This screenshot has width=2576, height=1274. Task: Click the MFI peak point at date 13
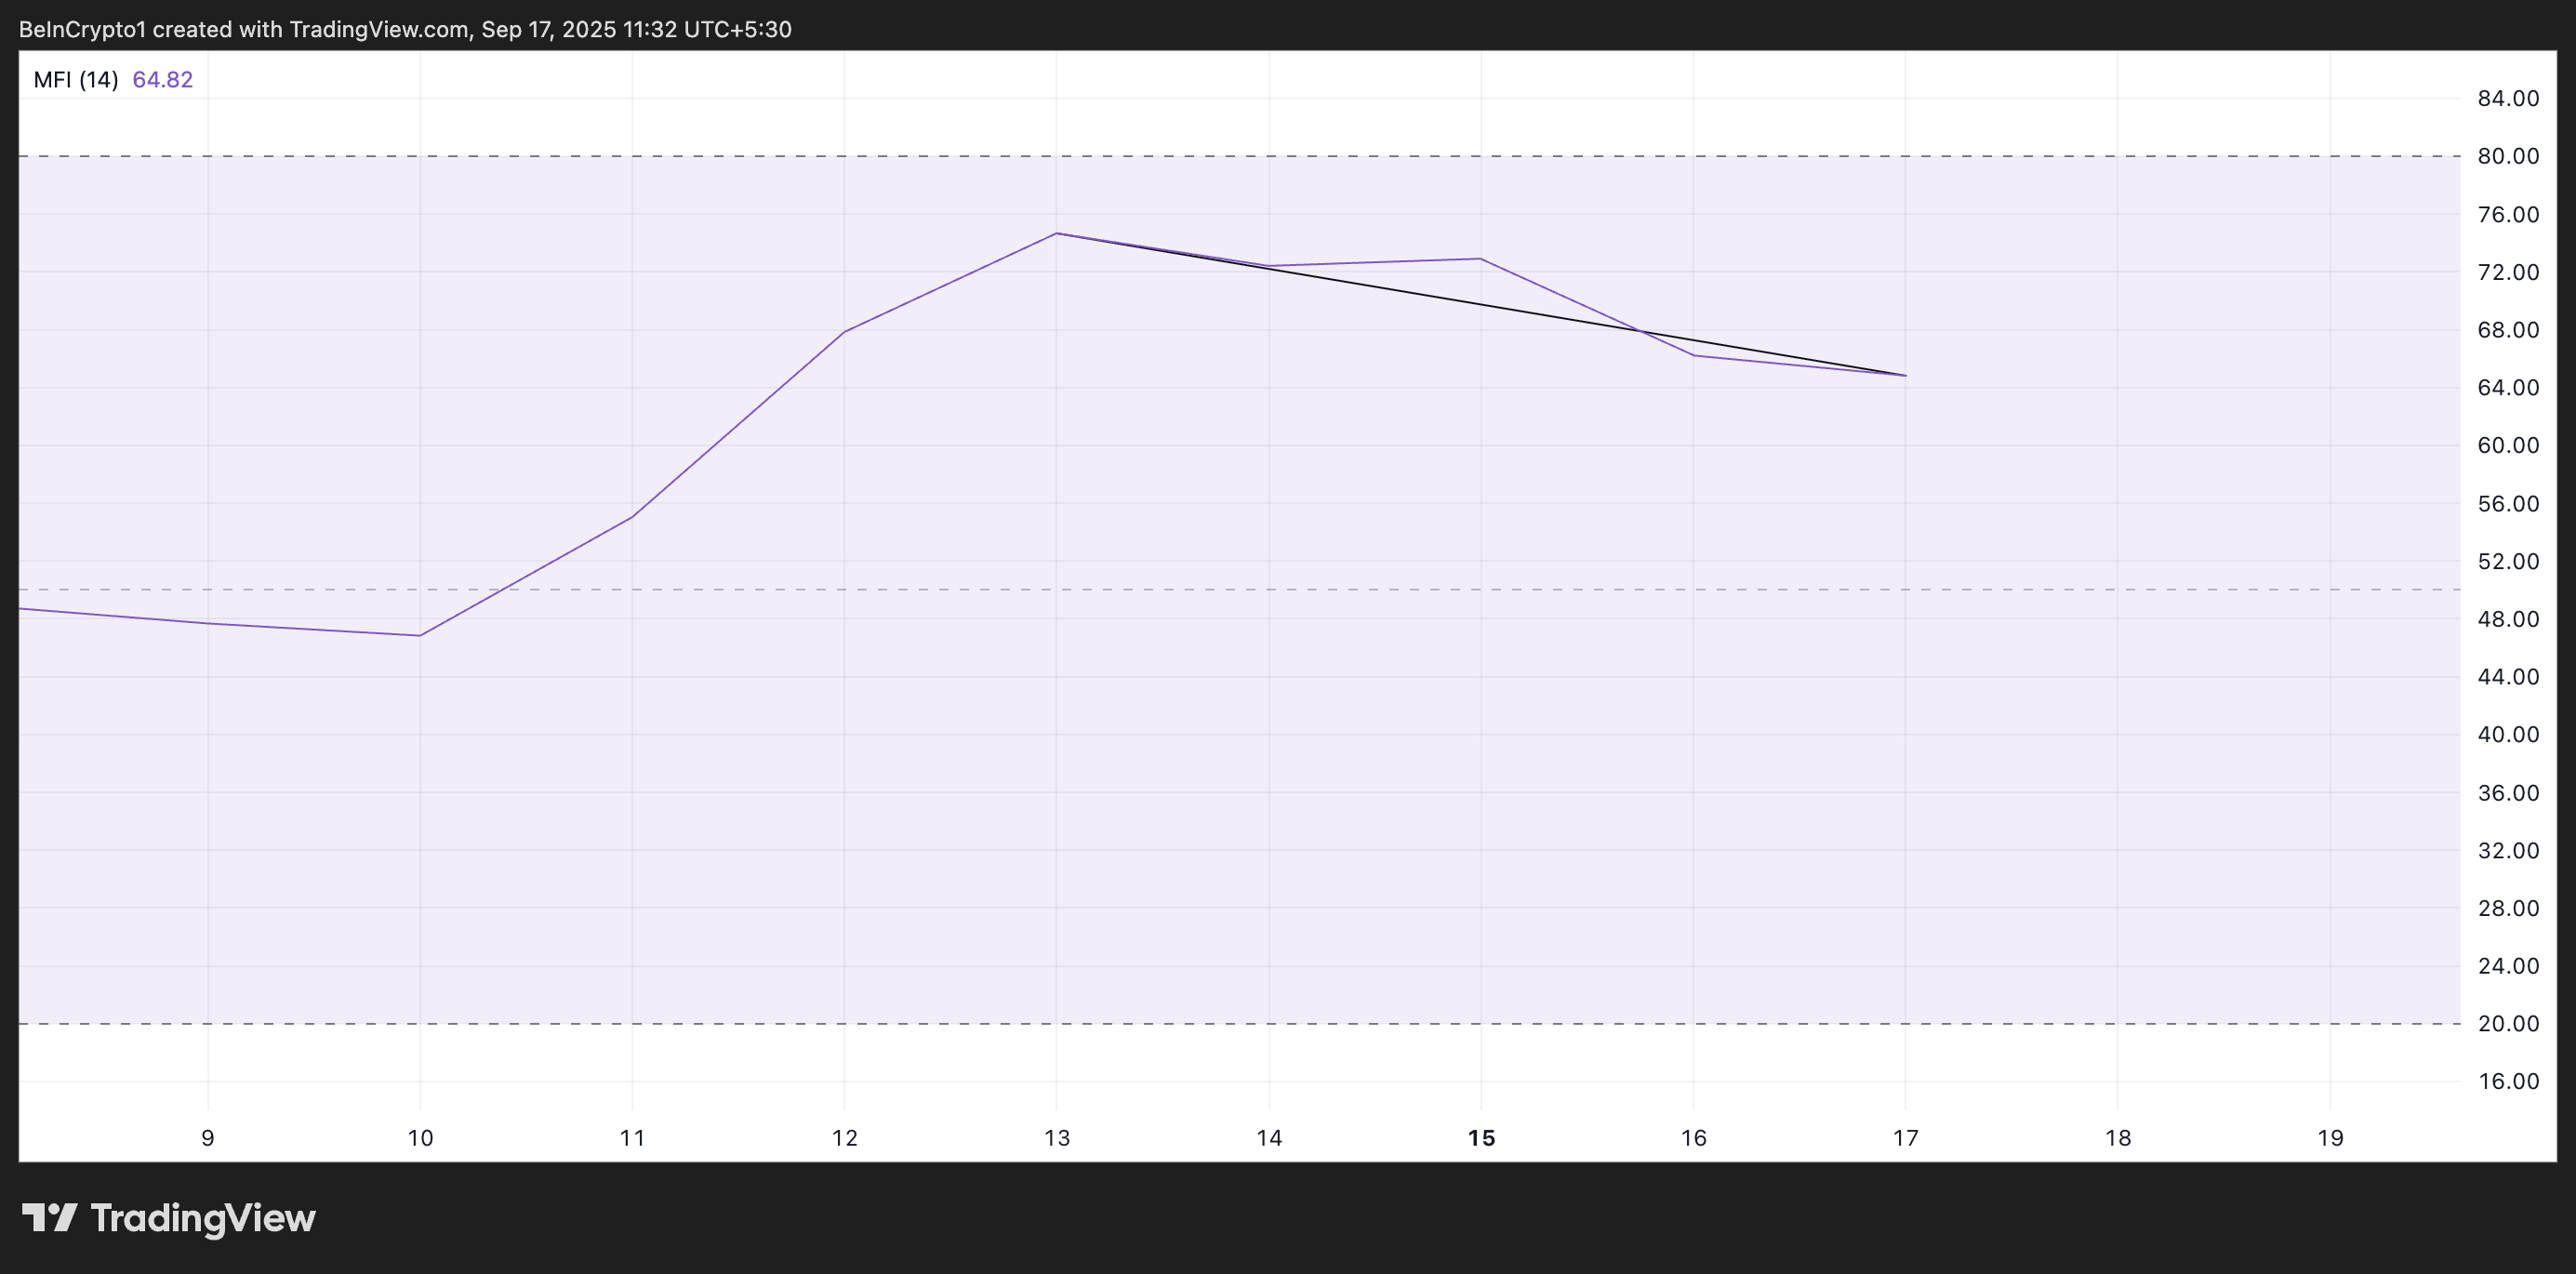[1057, 233]
